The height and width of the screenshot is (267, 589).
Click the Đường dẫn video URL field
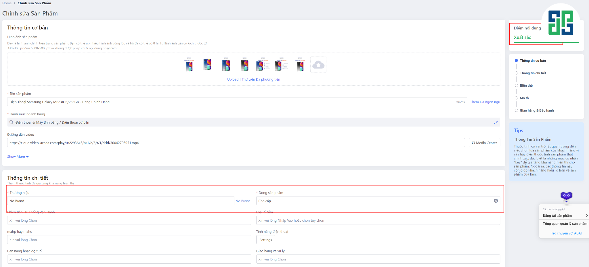[236, 143]
